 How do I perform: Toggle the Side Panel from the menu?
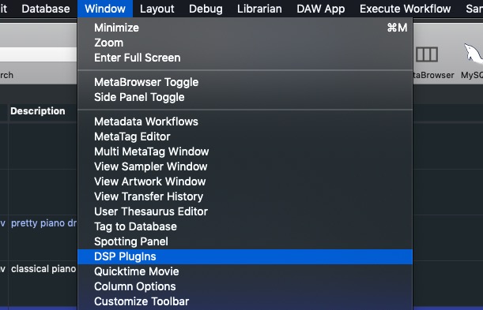click(x=245, y=97)
